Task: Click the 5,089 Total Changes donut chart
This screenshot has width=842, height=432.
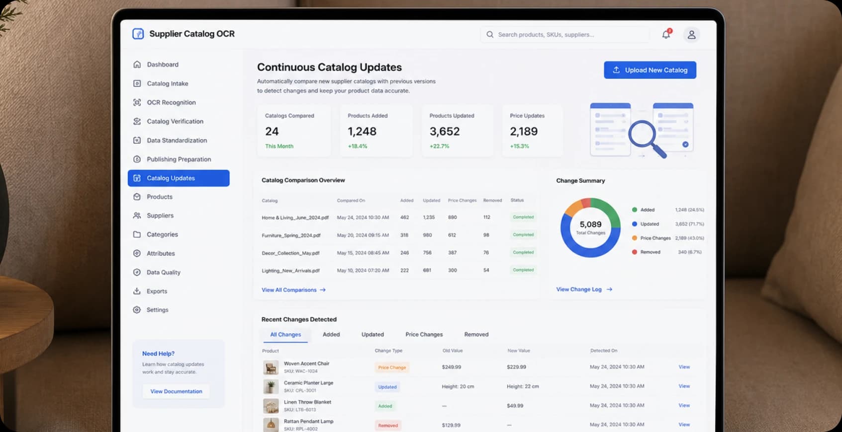Action: click(x=590, y=227)
